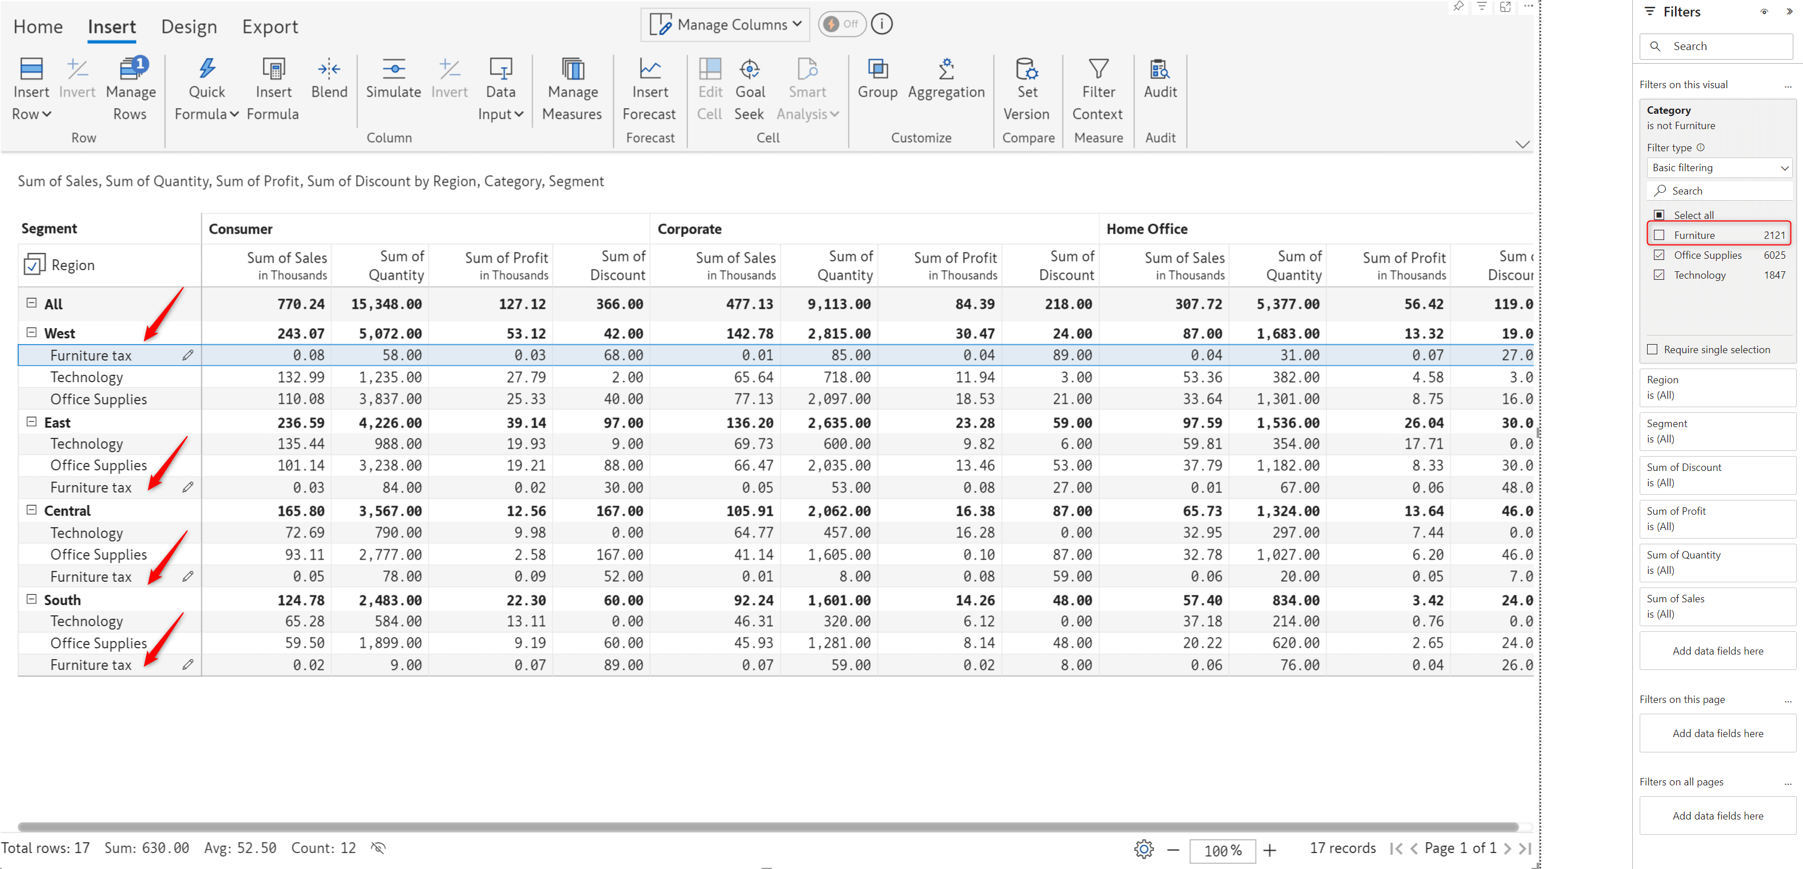The image size is (1803, 869).
Task: Click the Group icon
Action: coord(878,69)
